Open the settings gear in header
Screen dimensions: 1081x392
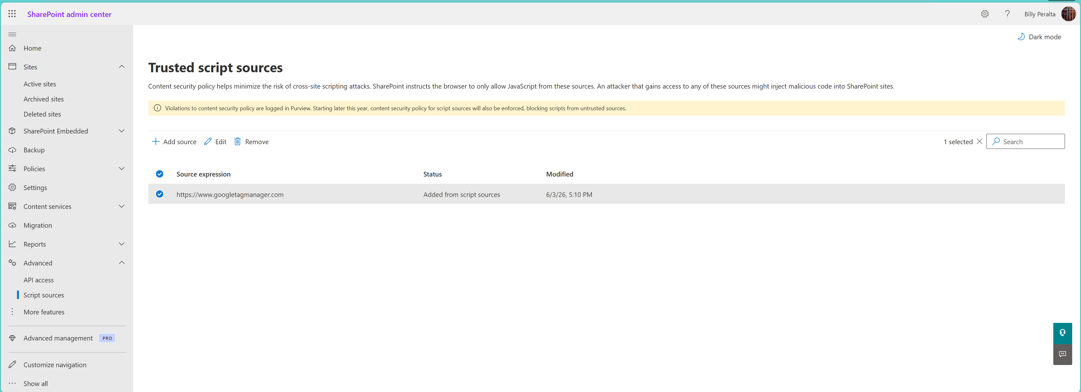pos(984,14)
